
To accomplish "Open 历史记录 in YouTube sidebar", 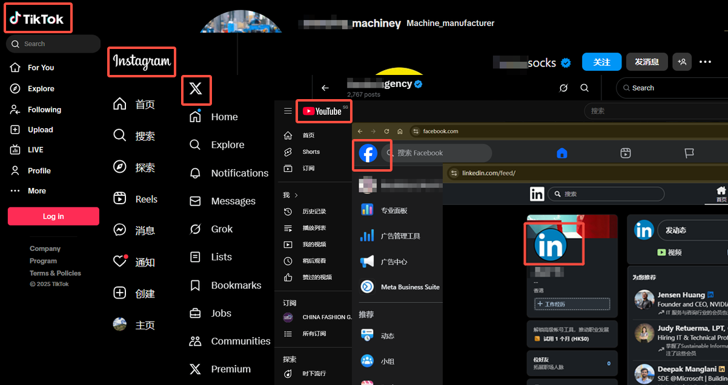I will point(306,212).
